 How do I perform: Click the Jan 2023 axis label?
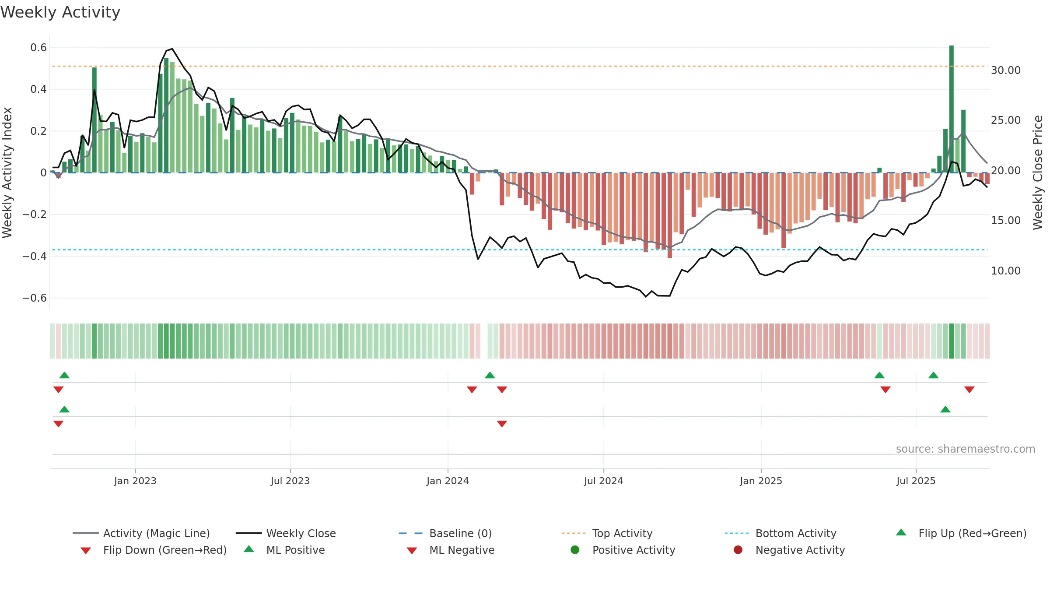point(135,481)
